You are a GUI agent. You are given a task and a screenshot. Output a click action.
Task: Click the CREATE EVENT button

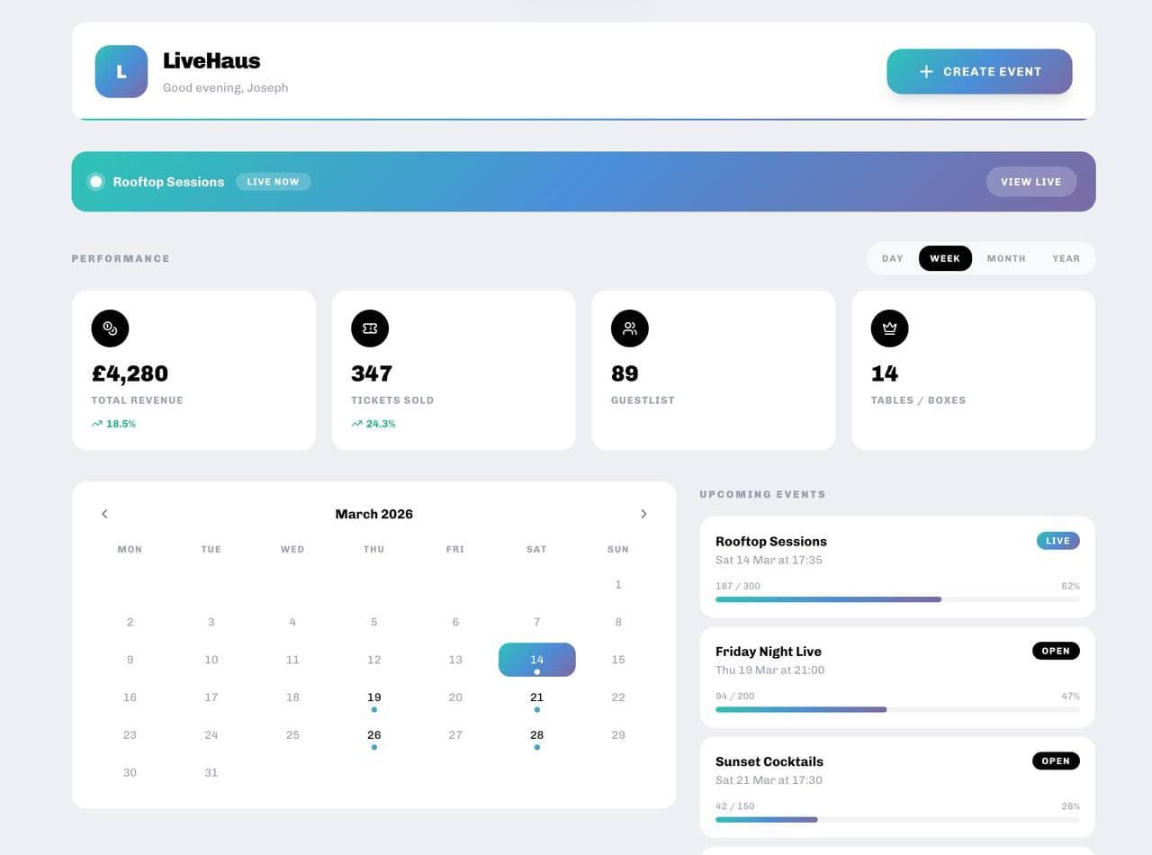pos(979,71)
